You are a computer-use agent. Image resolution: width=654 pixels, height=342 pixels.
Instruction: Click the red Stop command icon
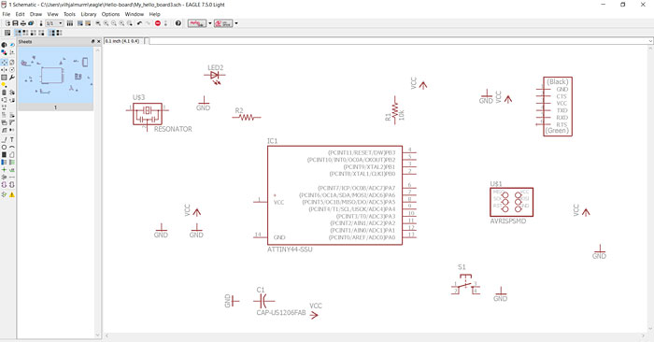tap(158, 23)
